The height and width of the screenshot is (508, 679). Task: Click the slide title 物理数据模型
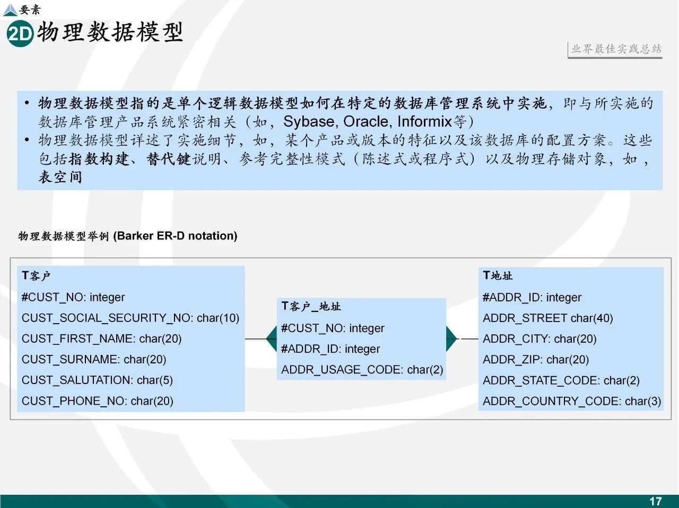coord(110,32)
